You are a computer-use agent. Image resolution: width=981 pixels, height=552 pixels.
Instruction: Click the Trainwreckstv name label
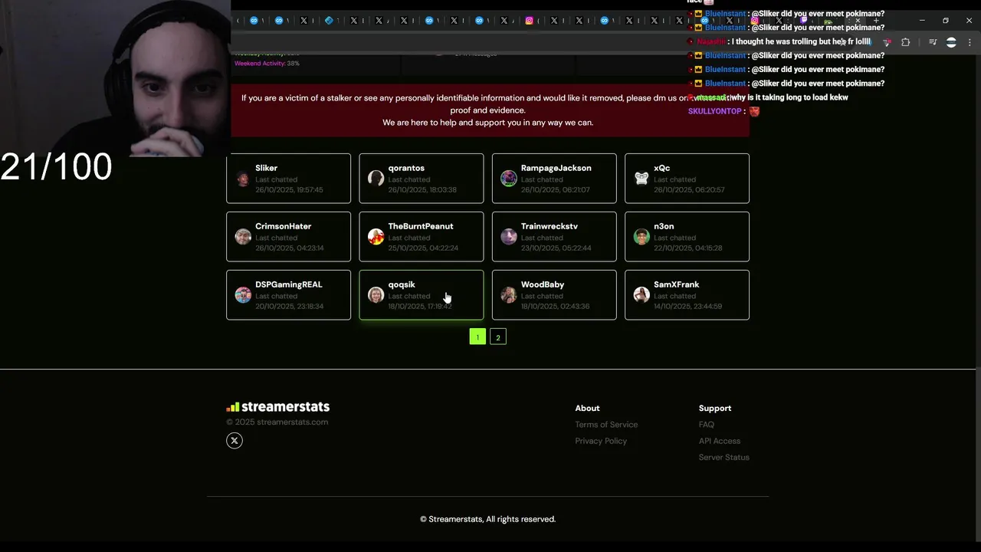[x=550, y=226]
